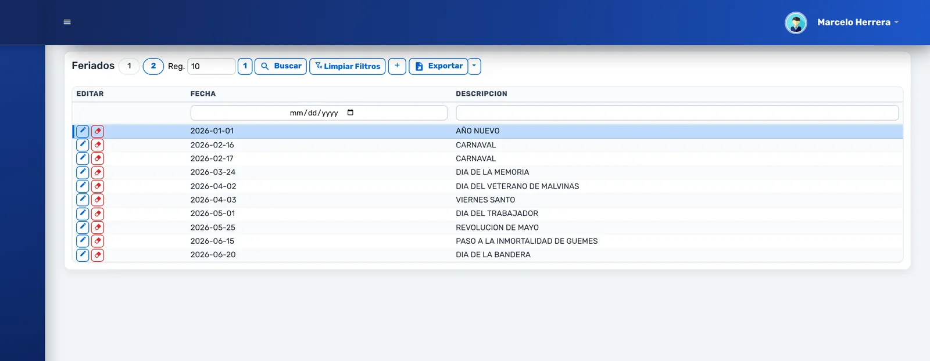The height and width of the screenshot is (361, 930).
Task: Delete the AÑO NUEVO holiday row
Action: coord(98,131)
